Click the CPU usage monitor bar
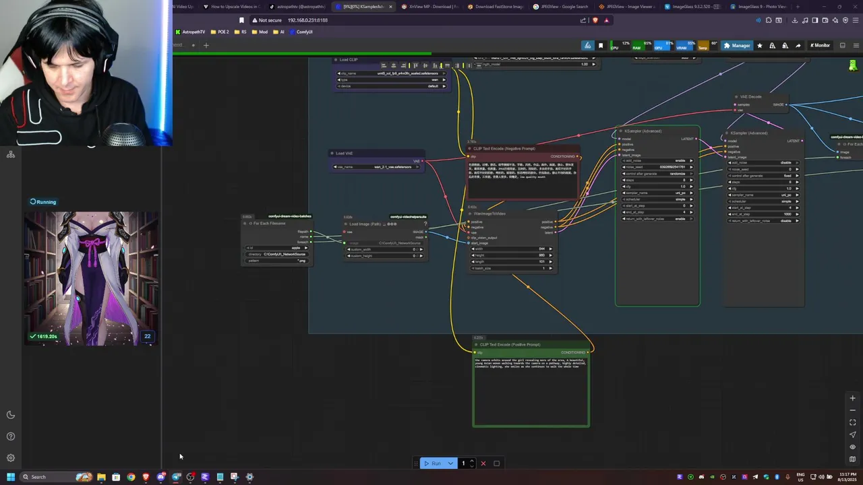The height and width of the screenshot is (485, 863). pyautogui.click(x=619, y=46)
